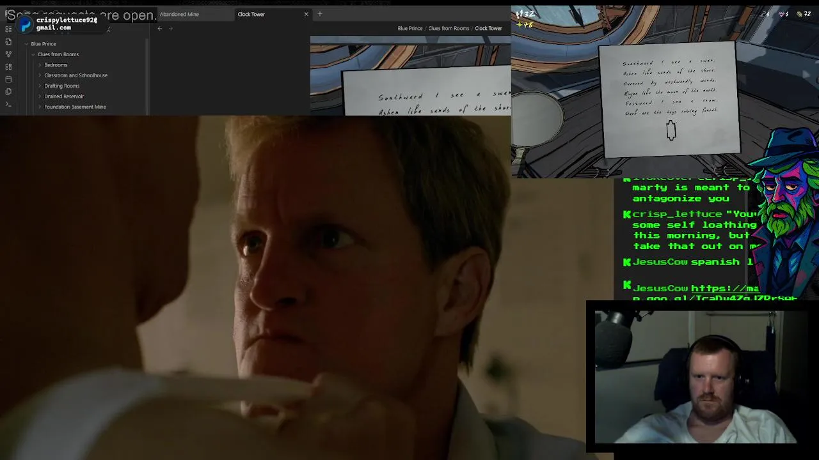Click the note image in Clock Tower page
The image size is (819, 460).
point(410,75)
